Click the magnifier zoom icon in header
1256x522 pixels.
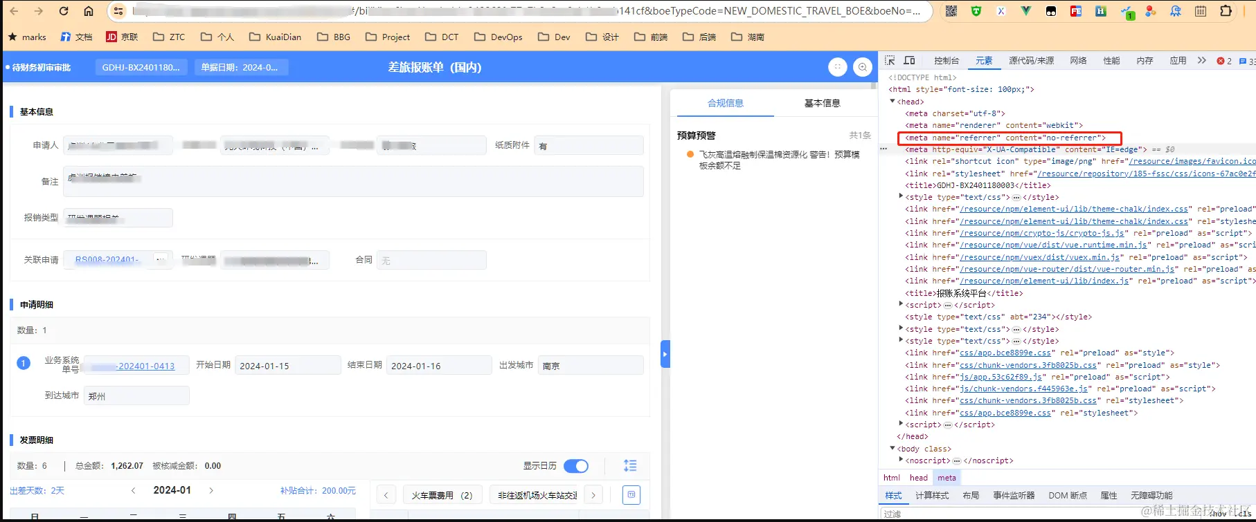point(863,67)
